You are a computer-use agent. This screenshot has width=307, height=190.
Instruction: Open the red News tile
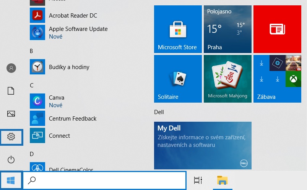pyautogui.click(x=277, y=29)
